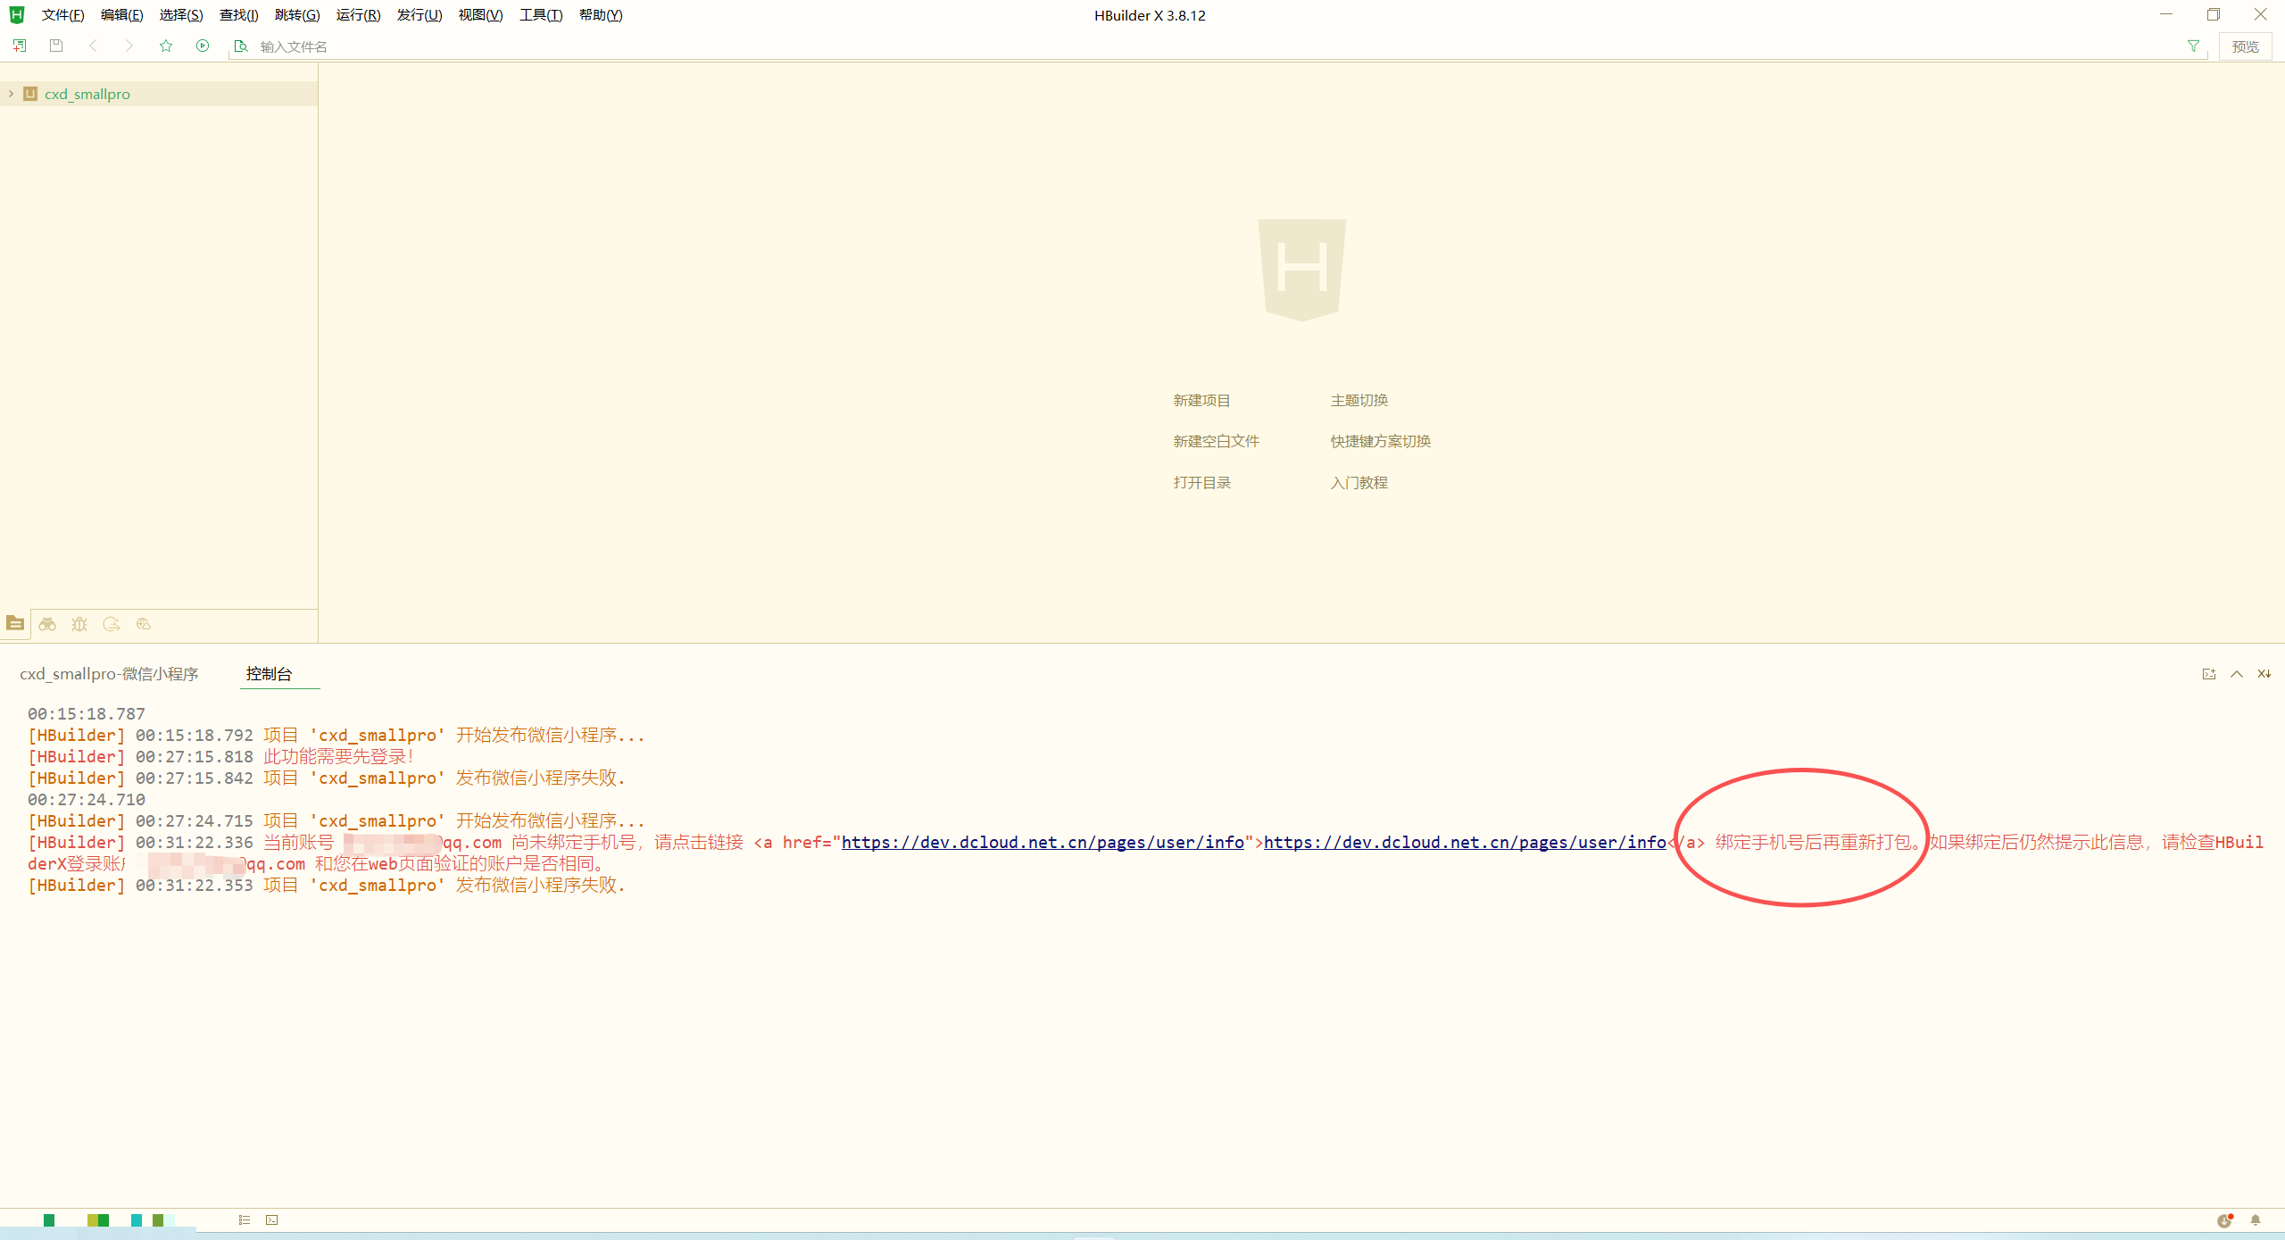2285x1240 pixels.
Task: Click the file search magnifier icon
Action: point(240,46)
